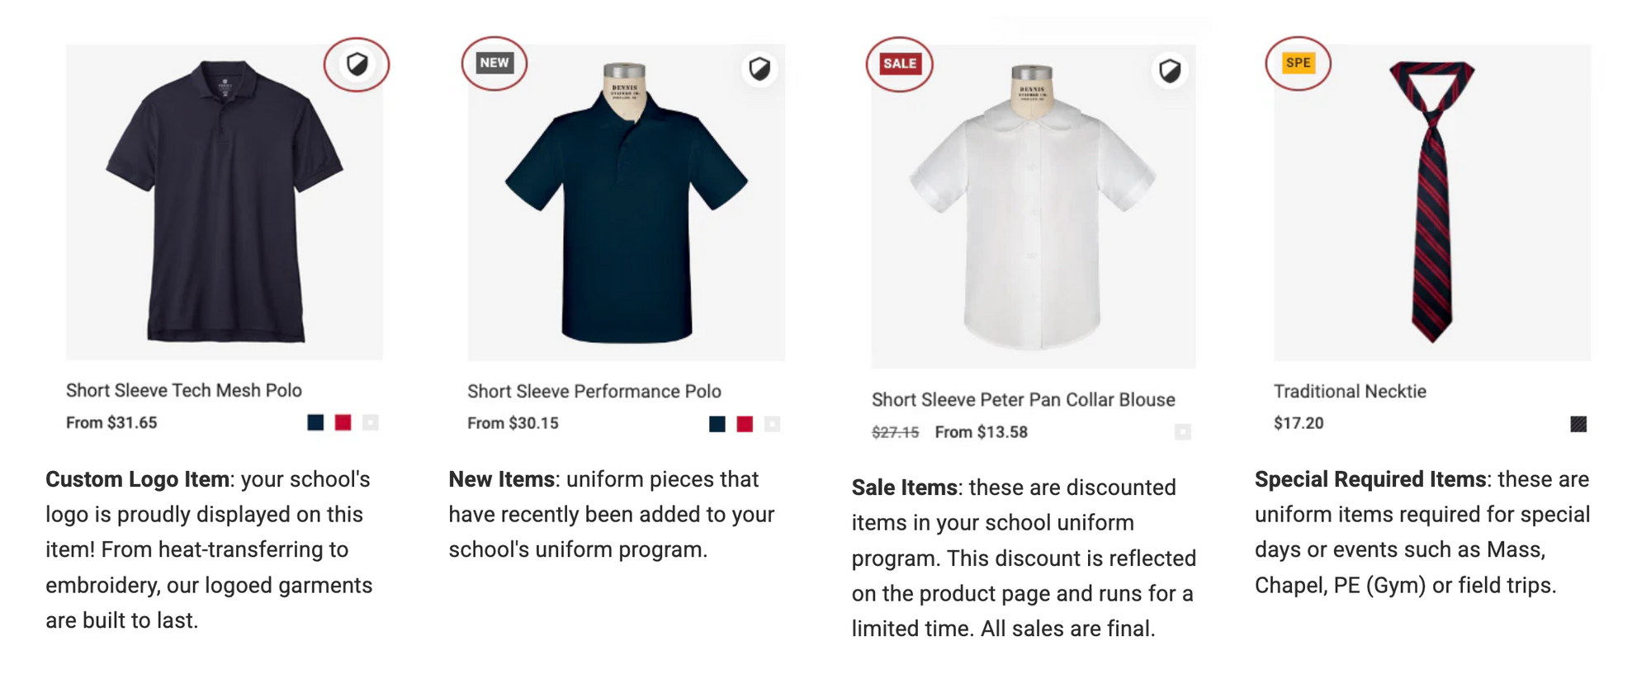Image resolution: width=1651 pixels, height=683 pixels.
Task: Click the shield icon on Performance Polo
Action: 759,68
